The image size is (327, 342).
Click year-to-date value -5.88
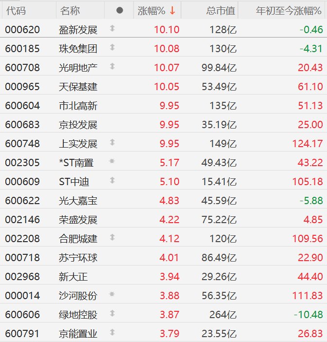[311, 201]
